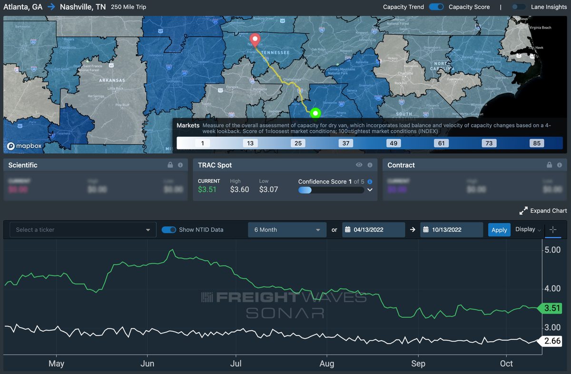Click the Contract card lock icon

(x=550, y=165)
